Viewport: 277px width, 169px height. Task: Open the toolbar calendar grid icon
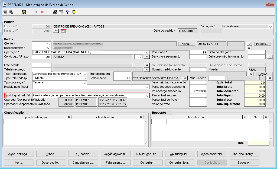[61, 12]
